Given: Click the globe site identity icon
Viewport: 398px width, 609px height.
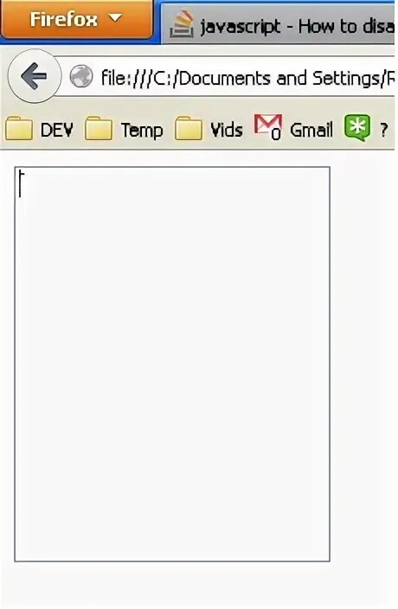Looking at the screenshot, I should (x=81, y=76).
